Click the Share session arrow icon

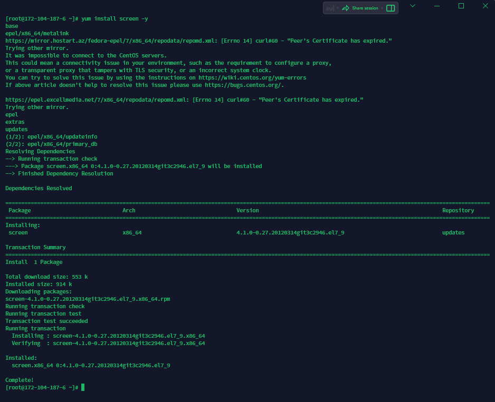click(346, 8)
